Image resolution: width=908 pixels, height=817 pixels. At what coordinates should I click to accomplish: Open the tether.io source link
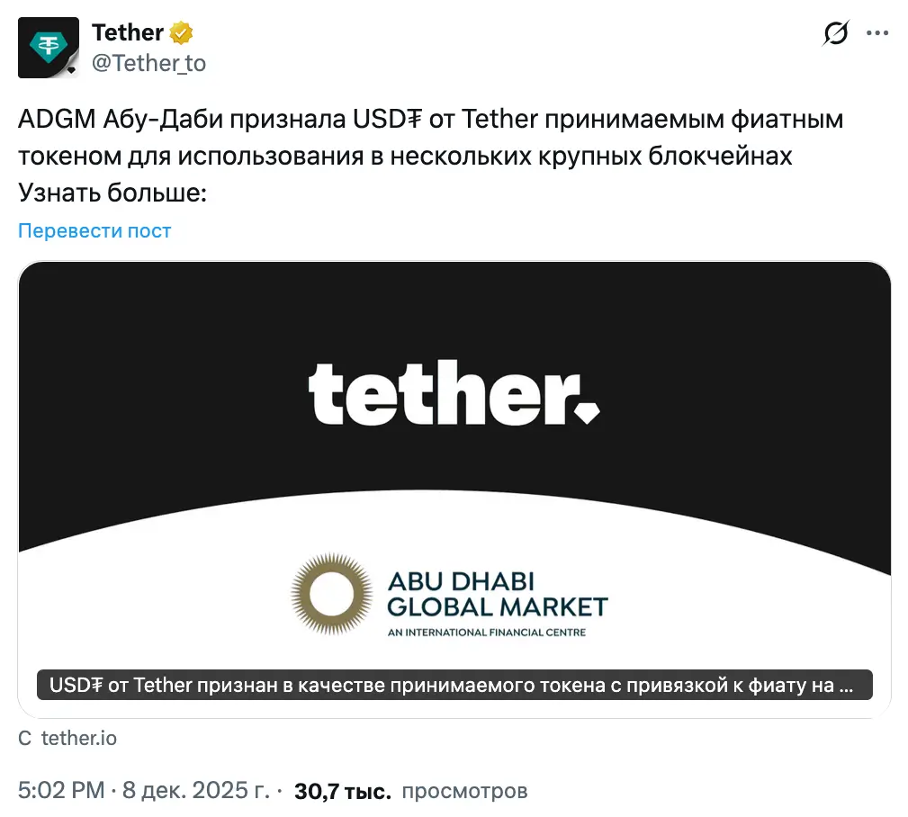(x=79, y=739)
